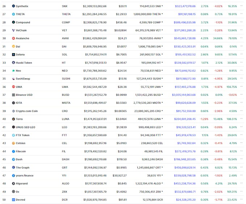The image size is (246, 204).
Task: Open the Crypto.com Coin name link
Action: tap(27, 111)
